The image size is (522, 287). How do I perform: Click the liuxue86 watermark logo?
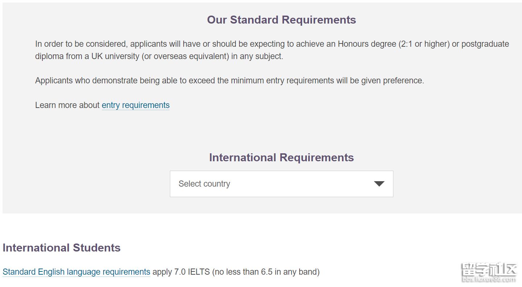tap(488, 269)
